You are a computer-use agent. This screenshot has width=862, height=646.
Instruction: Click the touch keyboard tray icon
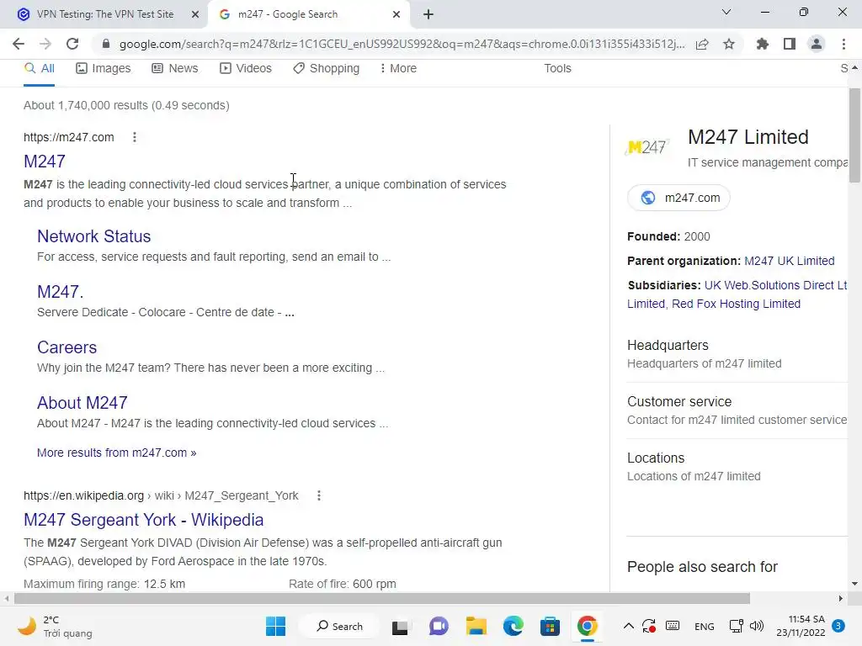(673, 626)
